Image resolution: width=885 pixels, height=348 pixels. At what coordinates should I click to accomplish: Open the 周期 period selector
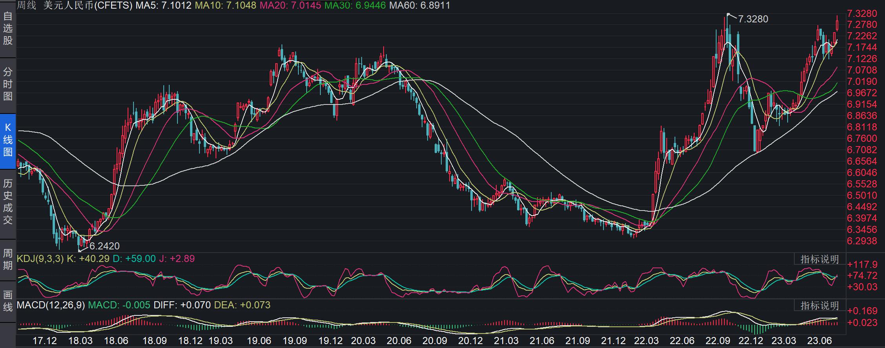pos(8,259)
